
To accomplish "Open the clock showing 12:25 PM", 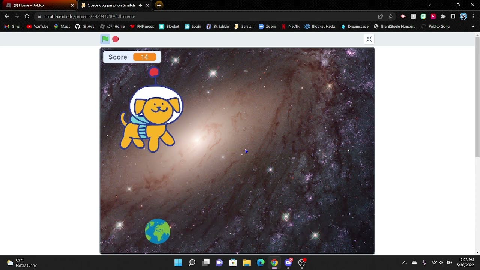I will tap(466, 262).
